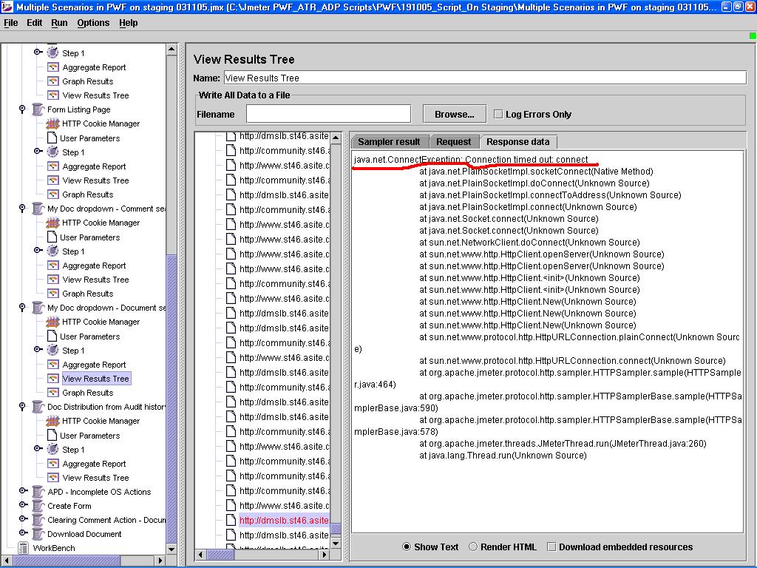Click Aggregate Report icon under Form Listing Page
The width and height of the screenshot is (757, 568).
click(52, 166)
